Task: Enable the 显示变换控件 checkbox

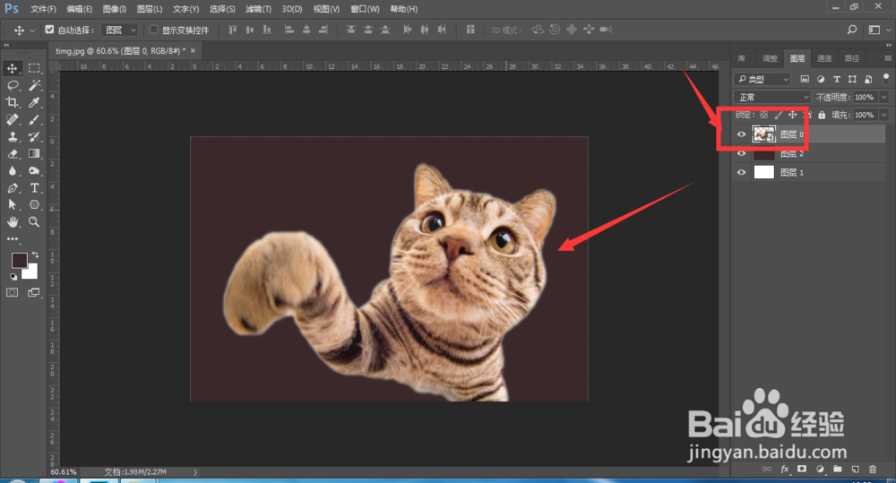Action: (153, 30)
